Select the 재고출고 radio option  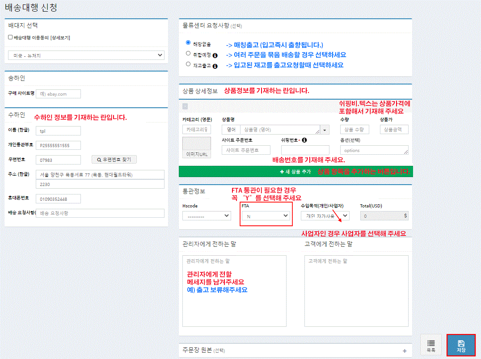188,64
